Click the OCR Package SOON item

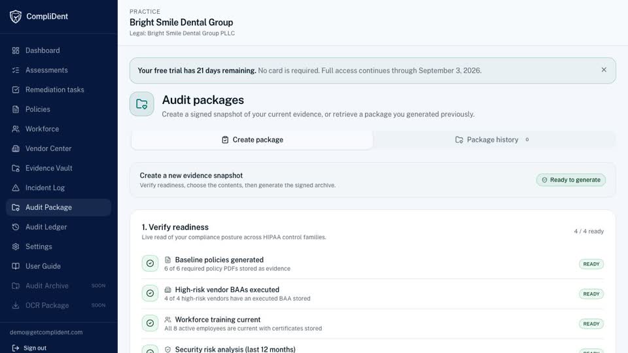point(58,305)
